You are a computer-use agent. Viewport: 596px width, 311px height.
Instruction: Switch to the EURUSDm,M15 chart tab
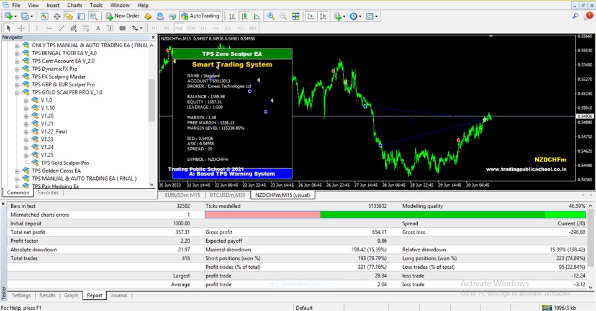pos(182,195)
